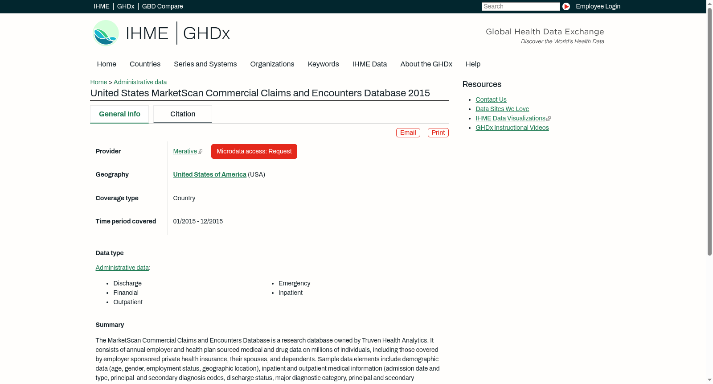Switch to the Citation tab
Screen dimensions: 713x384
click(183, 114)
